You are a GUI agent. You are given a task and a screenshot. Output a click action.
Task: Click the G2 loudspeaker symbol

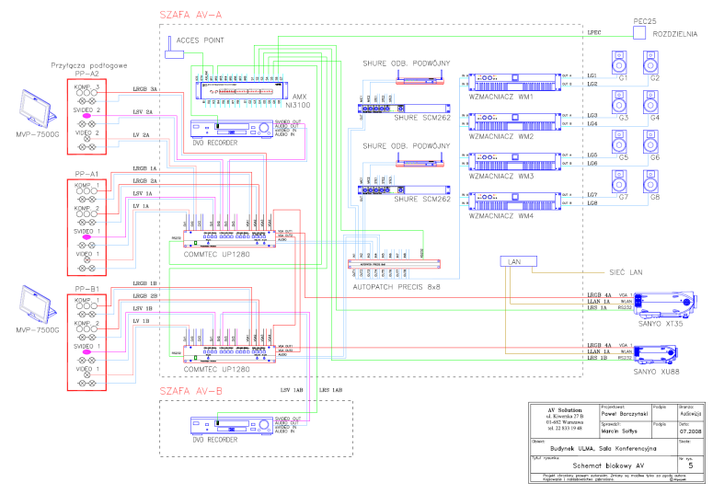pyautogui.click(x=650, y=63)
